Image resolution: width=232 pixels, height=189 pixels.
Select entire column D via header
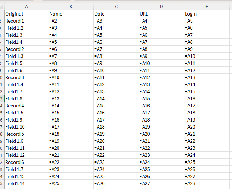click(x=161, y=6)
